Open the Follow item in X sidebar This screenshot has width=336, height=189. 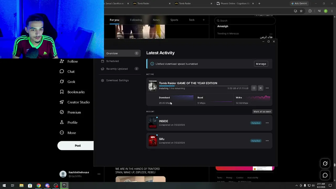[x=69, y=61]
